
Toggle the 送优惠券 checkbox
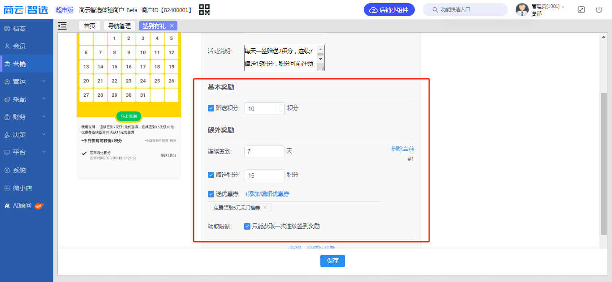pyautogui.click(x=211, y=194)
